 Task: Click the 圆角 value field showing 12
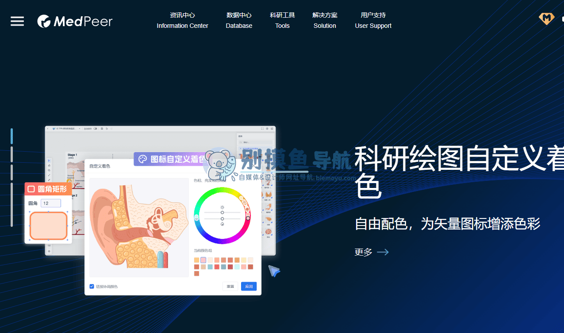point(50,203)
